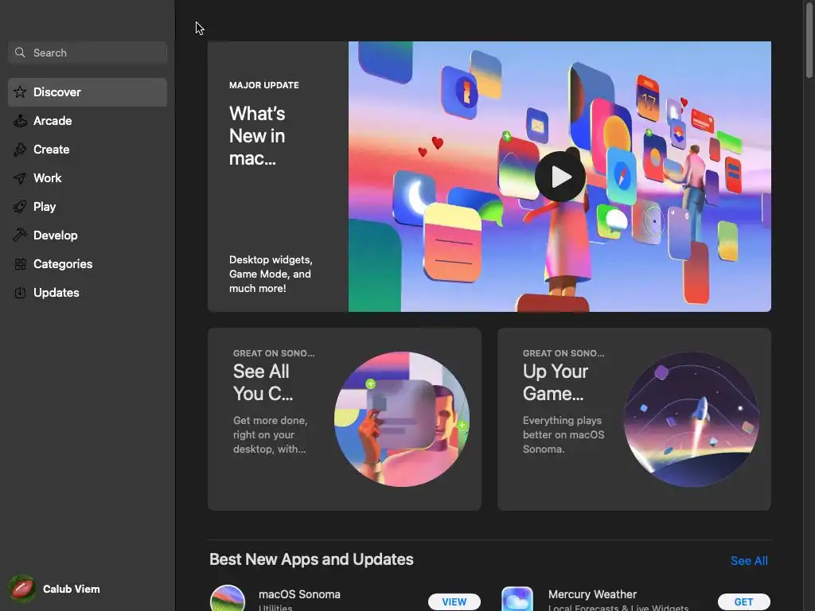Viewport: 815px width, 611px height.
Task: Click the Best New Apps and Updates heading
Action: tap(311, 559)
